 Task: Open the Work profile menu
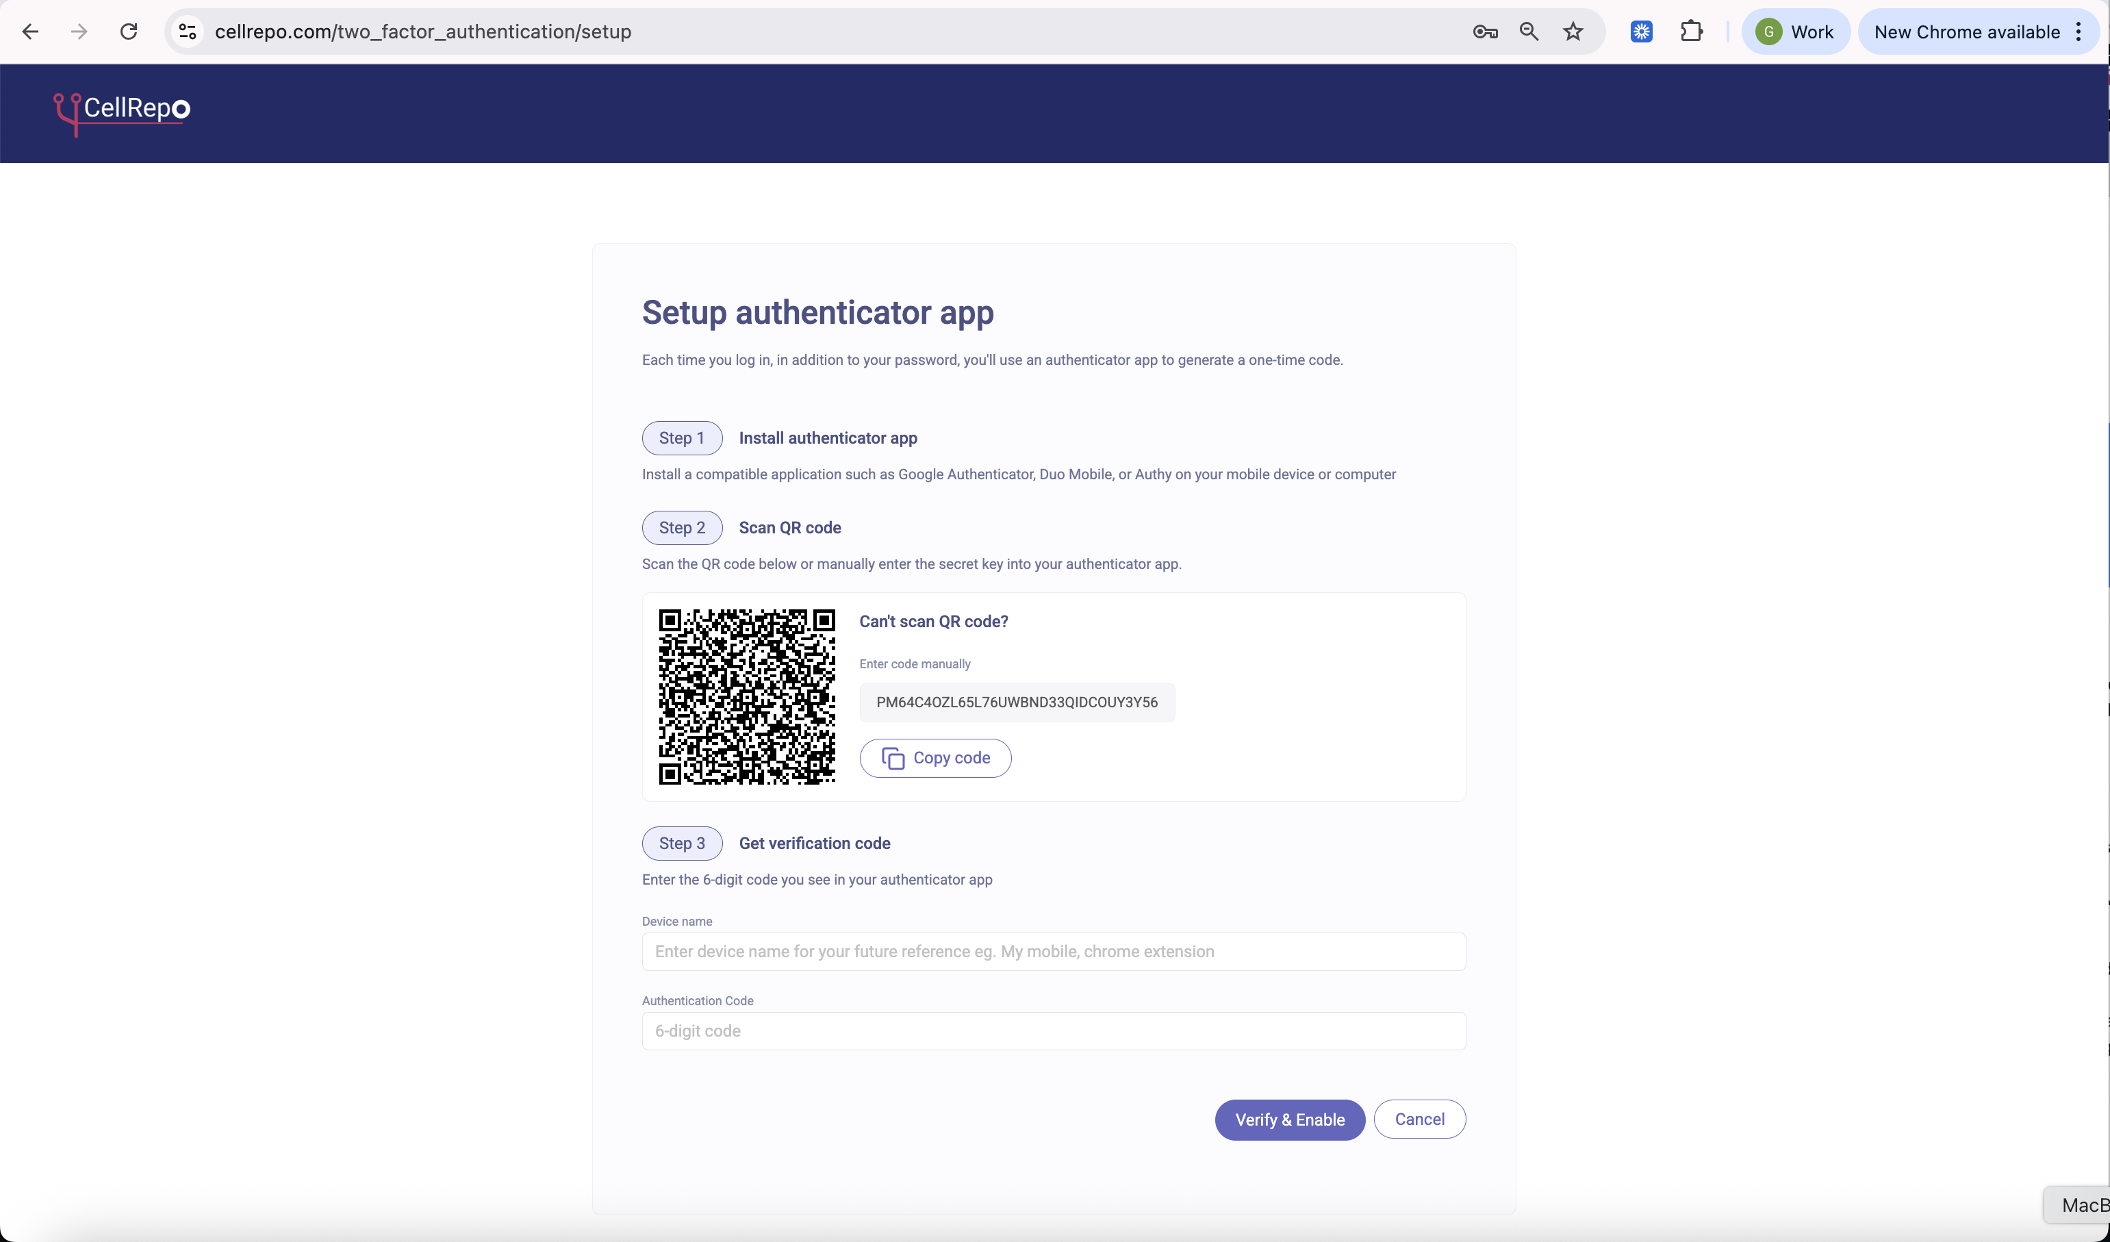point(1795,31)
